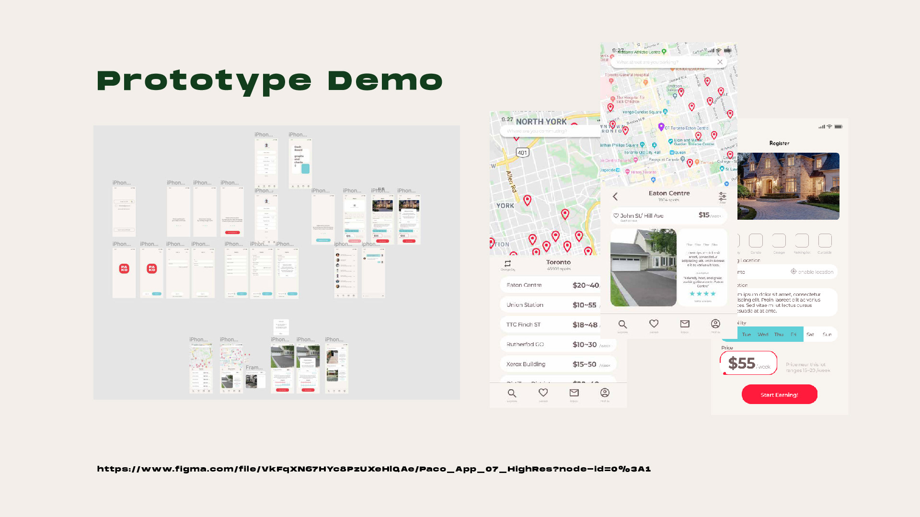Image resolution: width=920 pixels, height=517 pixels.
Task: Click the enable location target icon
Action: tap(793, 271)
